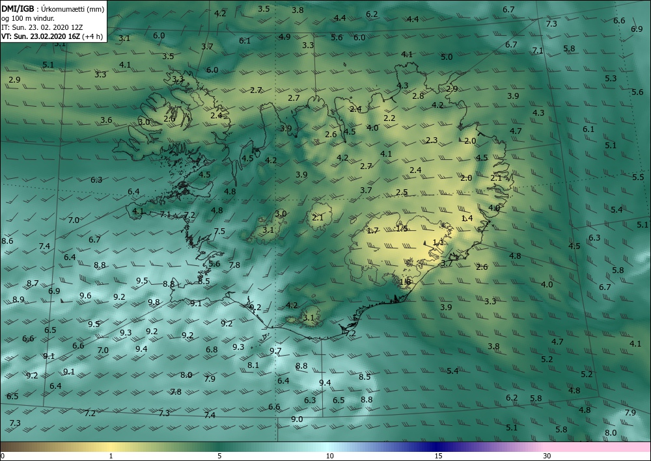The image size is (651, 461).
Task: Click the initial time "IT: Sun. 23. 02. 2020 12Z"
Action: 42,27
